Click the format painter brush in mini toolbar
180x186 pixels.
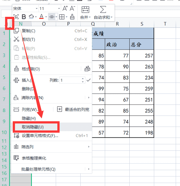coord(72,17)
